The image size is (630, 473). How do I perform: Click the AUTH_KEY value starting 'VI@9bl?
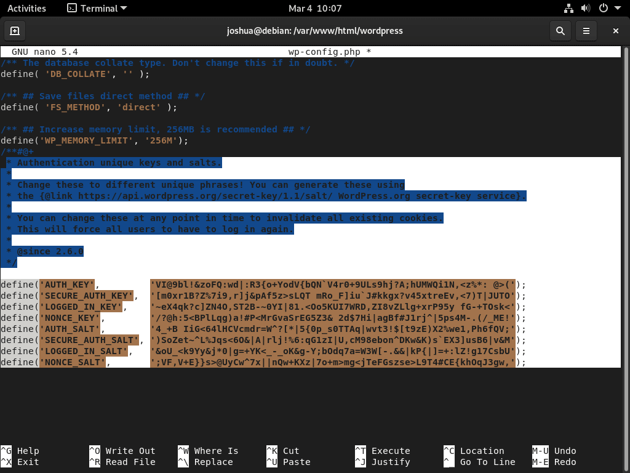tap(333, 285)
